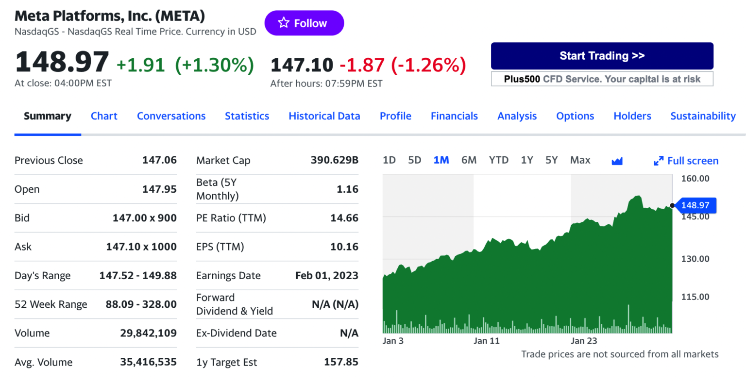Show the Max chart range
This screenshot has height=383, width=746.
click(580, 160)
